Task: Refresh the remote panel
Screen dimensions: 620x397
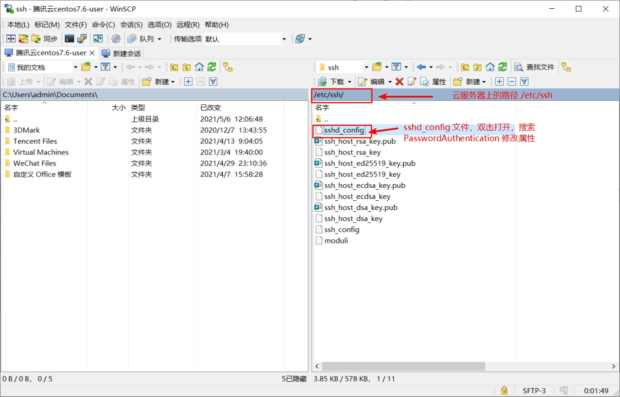Action: coord(503,67)
